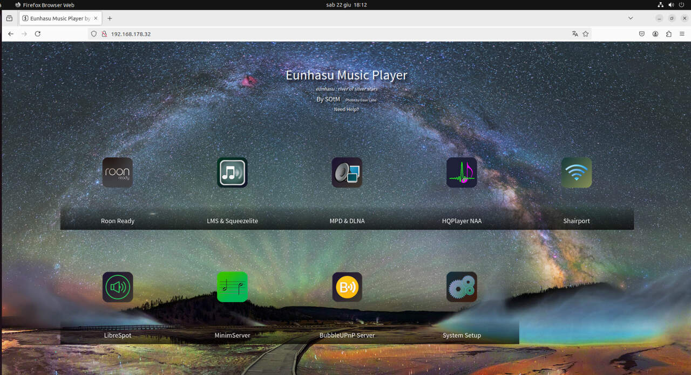691x375 pixels.
Task: Click the LibreSpot label
Action: click(118, 335)
